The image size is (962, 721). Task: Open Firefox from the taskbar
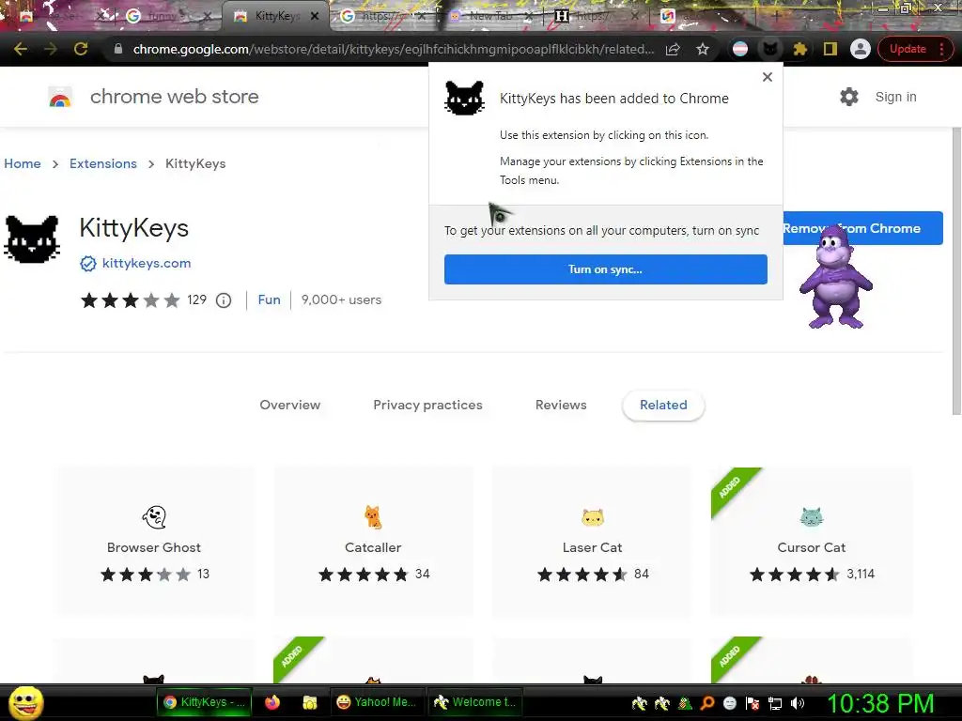272,702
